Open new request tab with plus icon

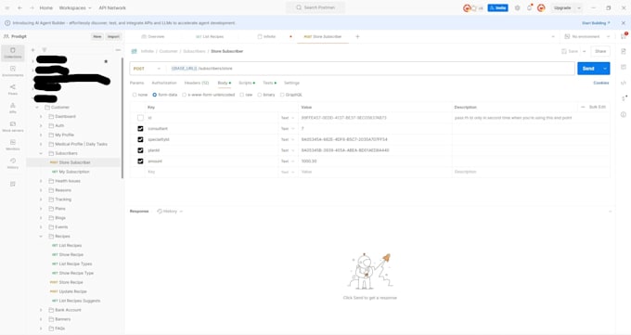click(x=357, y=36)
